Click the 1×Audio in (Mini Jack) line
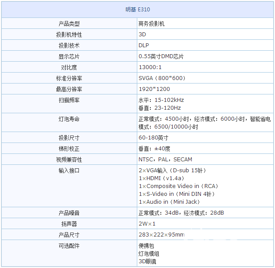This screenshot has width=275, height=268. coord(170,202)
